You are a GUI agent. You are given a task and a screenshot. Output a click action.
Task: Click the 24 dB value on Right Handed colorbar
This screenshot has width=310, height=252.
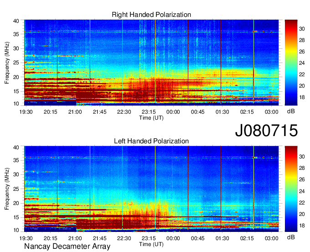[302, 63]
